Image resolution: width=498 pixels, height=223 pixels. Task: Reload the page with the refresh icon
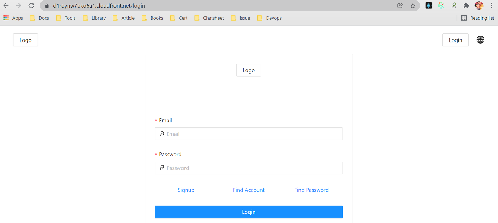[31, 5]
